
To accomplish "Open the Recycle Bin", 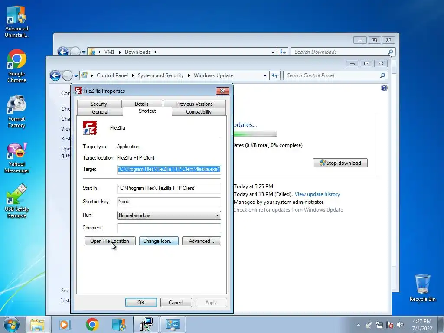I will click(422, 288).
